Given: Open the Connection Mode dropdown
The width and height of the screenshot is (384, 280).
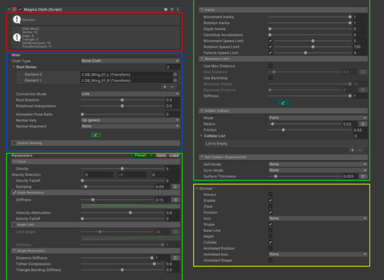Looking at the screenshot, I should pos(130,94).
